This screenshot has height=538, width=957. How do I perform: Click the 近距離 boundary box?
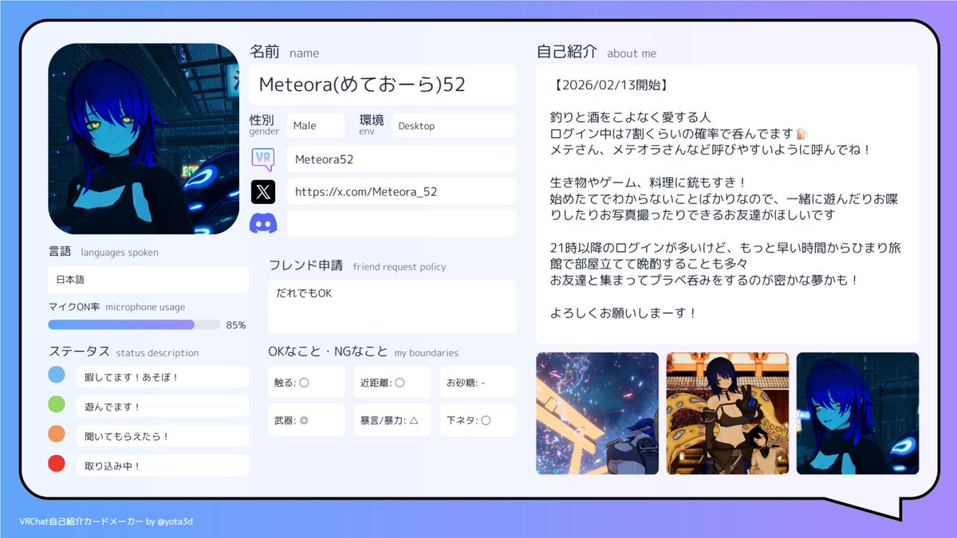tap(392, 383)
